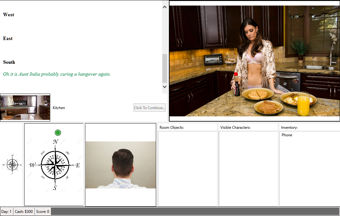Click the Click To Continue button
This screenshot has width=340, height=216.
click(150, 108)
